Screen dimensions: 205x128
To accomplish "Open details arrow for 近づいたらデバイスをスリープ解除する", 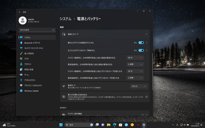I will 147,50.
